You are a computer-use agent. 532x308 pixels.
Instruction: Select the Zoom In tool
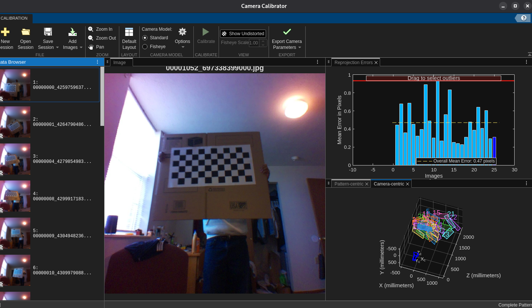100,29
